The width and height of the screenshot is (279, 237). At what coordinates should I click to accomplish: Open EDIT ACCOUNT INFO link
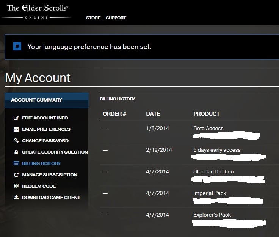pyautogui.click(x=45, y=118)
